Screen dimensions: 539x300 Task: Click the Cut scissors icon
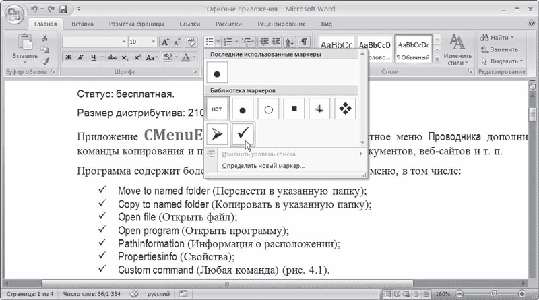[x=44, y=38]
